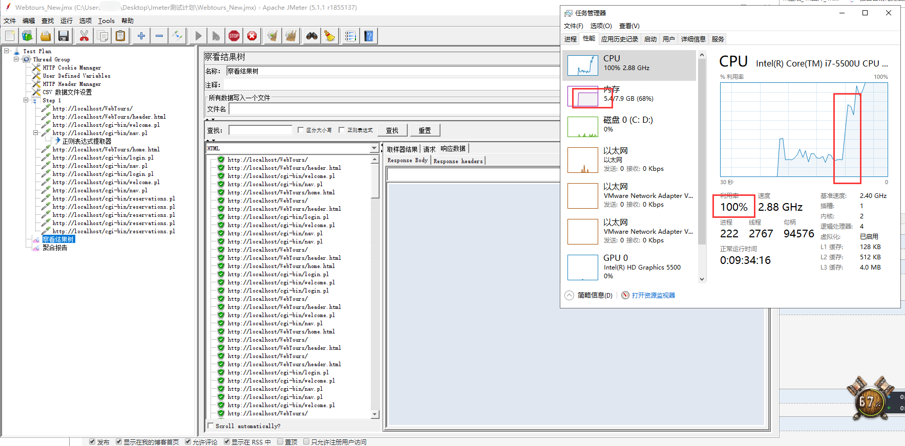Click the Paste clipboard icon
Screen dimensions: 905x446
coord(120,36)
